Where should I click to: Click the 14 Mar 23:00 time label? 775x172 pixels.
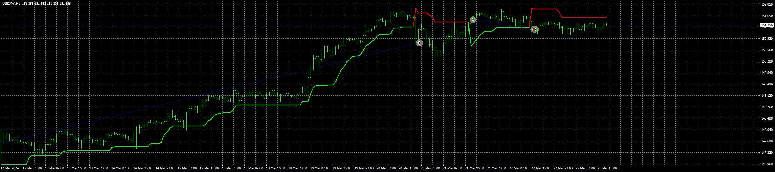165,168
